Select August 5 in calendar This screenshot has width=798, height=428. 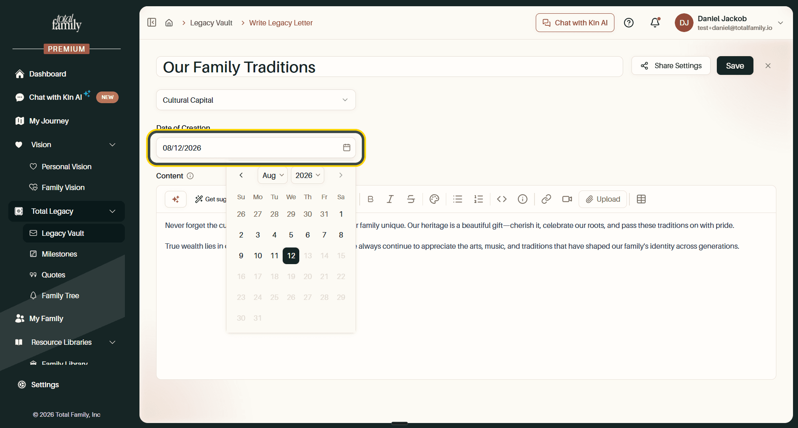click(x=291, y=235)
